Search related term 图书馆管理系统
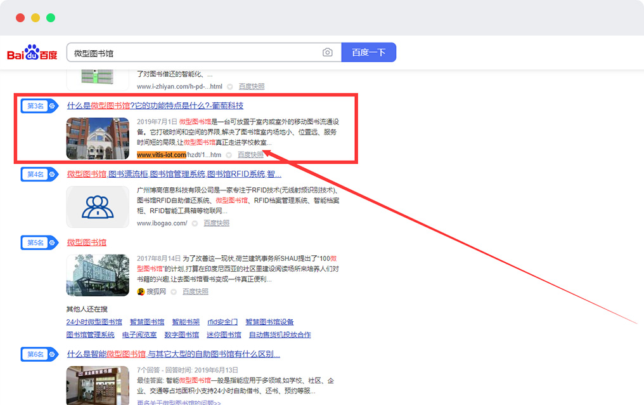Viewport: 644px width, 405px height. pyautogui.click(x=91, y=335)
